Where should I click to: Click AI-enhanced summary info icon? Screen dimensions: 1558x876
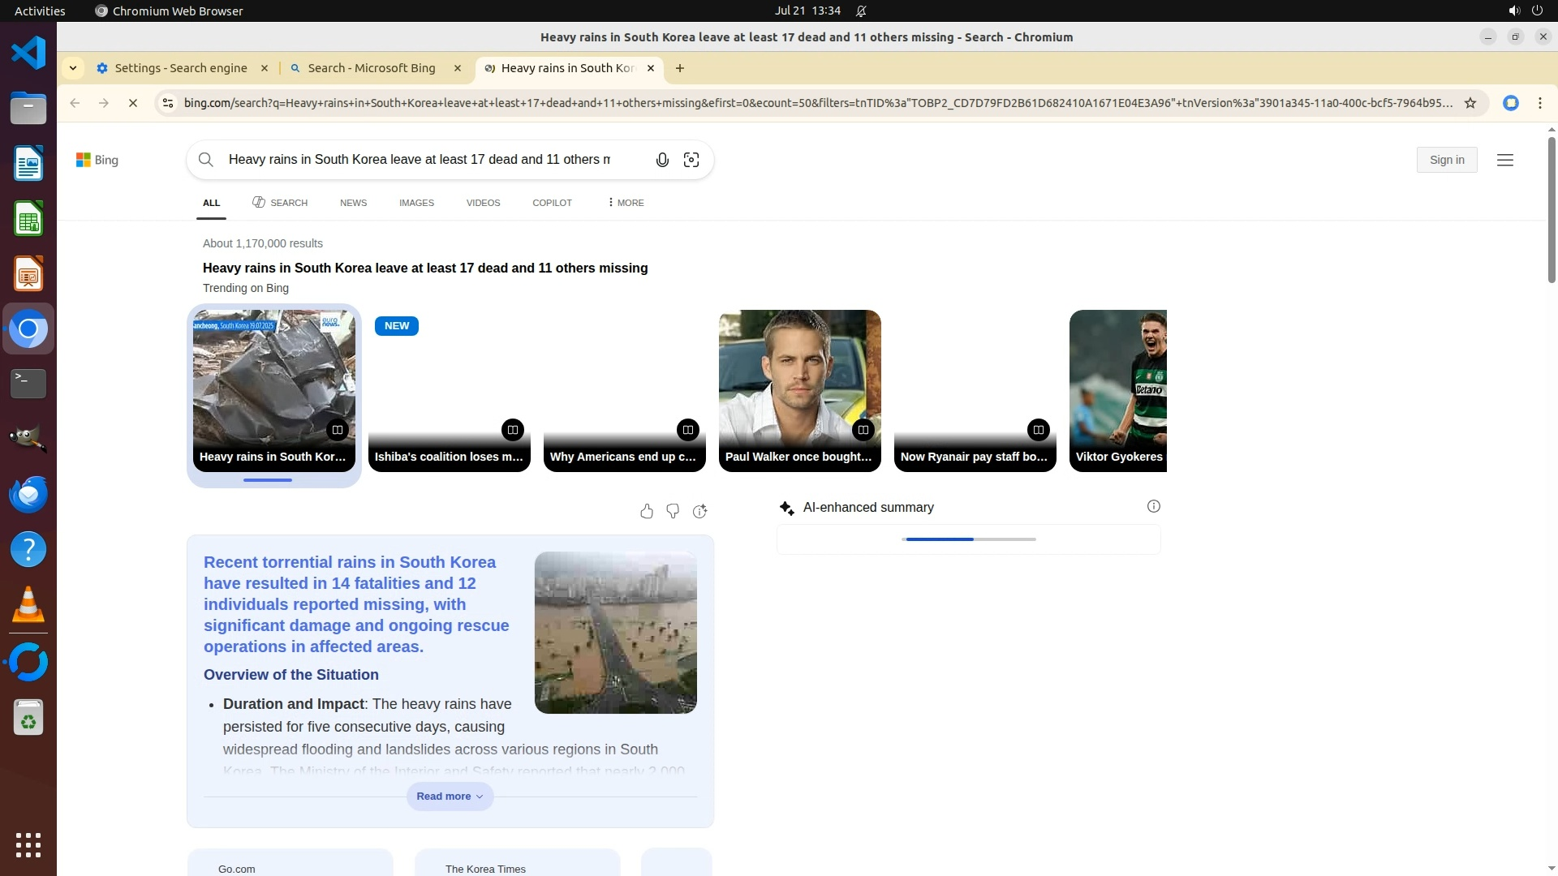point(1153,506)
